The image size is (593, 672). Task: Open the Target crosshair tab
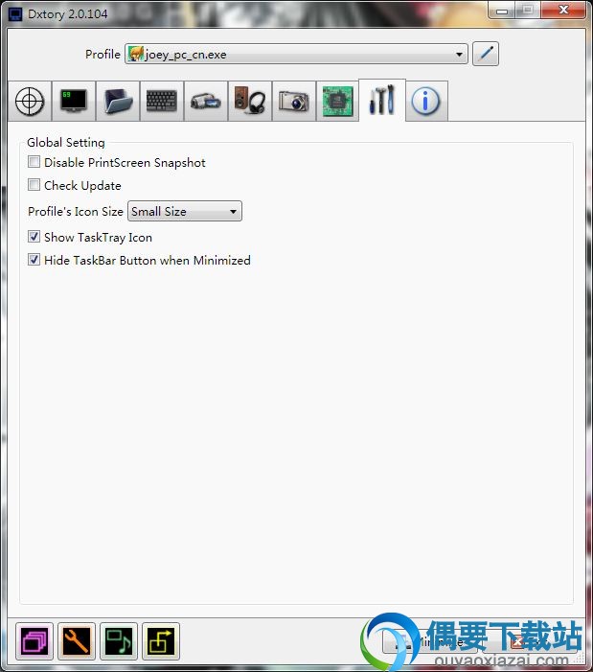[x=30, y=102]
